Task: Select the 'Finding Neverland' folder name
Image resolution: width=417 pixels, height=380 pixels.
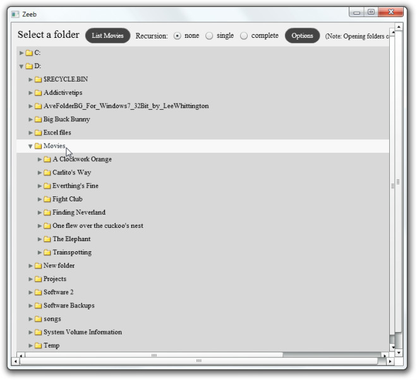Action: coord(79,212)
